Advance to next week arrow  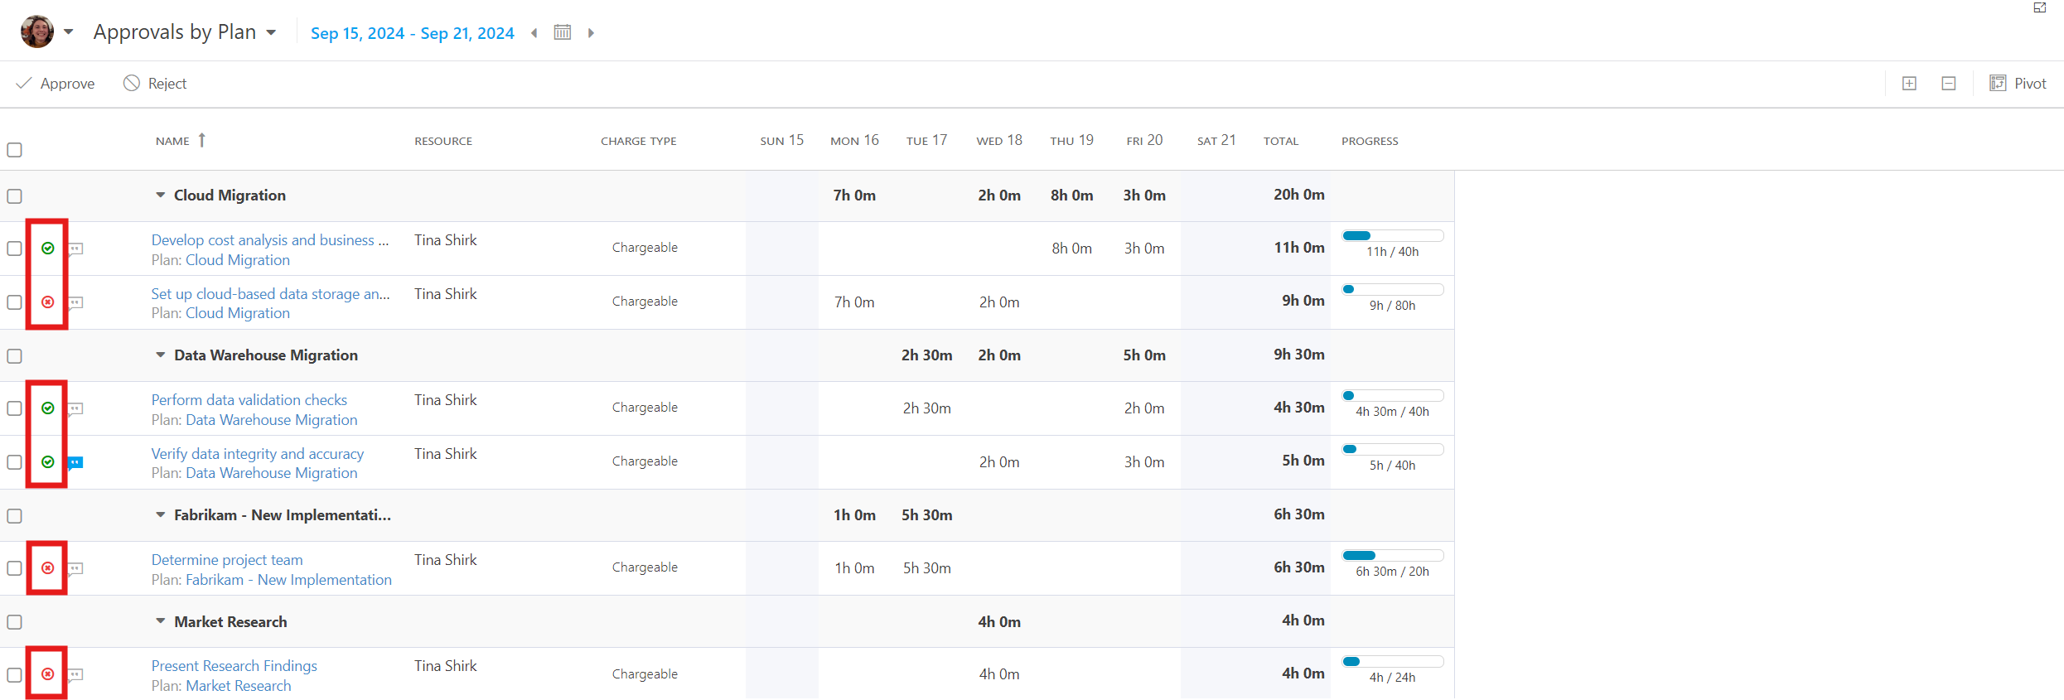(591, 33)
